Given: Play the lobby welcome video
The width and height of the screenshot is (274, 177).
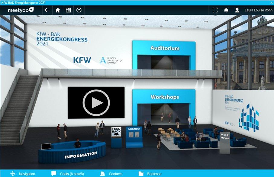Looking at the screenshot, I should point(96,103).
